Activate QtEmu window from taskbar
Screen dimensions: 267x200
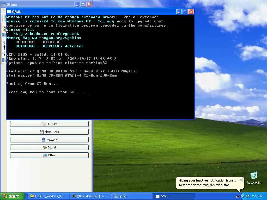tap(132, 196)
